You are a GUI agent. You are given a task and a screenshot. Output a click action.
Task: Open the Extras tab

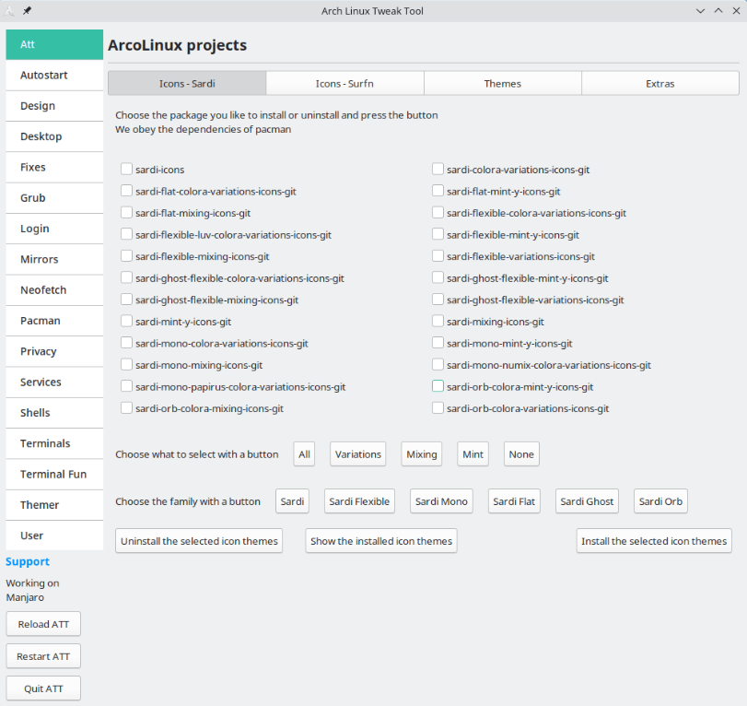(x=660, y=84)
